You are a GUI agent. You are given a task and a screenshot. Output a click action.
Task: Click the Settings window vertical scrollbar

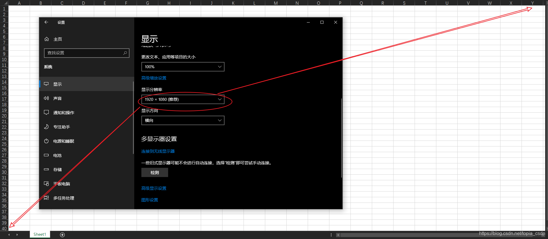point(342,138)
